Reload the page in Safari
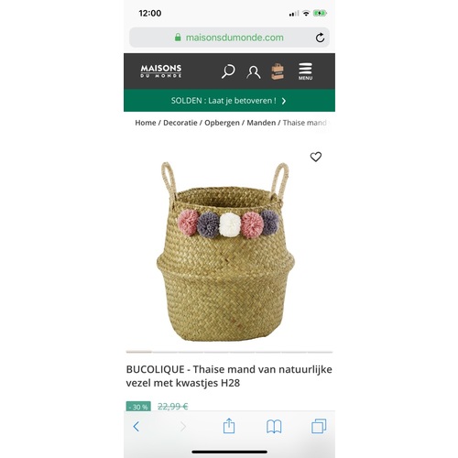 [320, 38]
